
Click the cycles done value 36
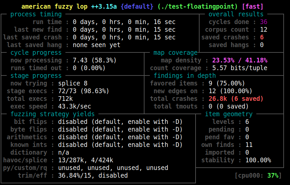point(264,22)
